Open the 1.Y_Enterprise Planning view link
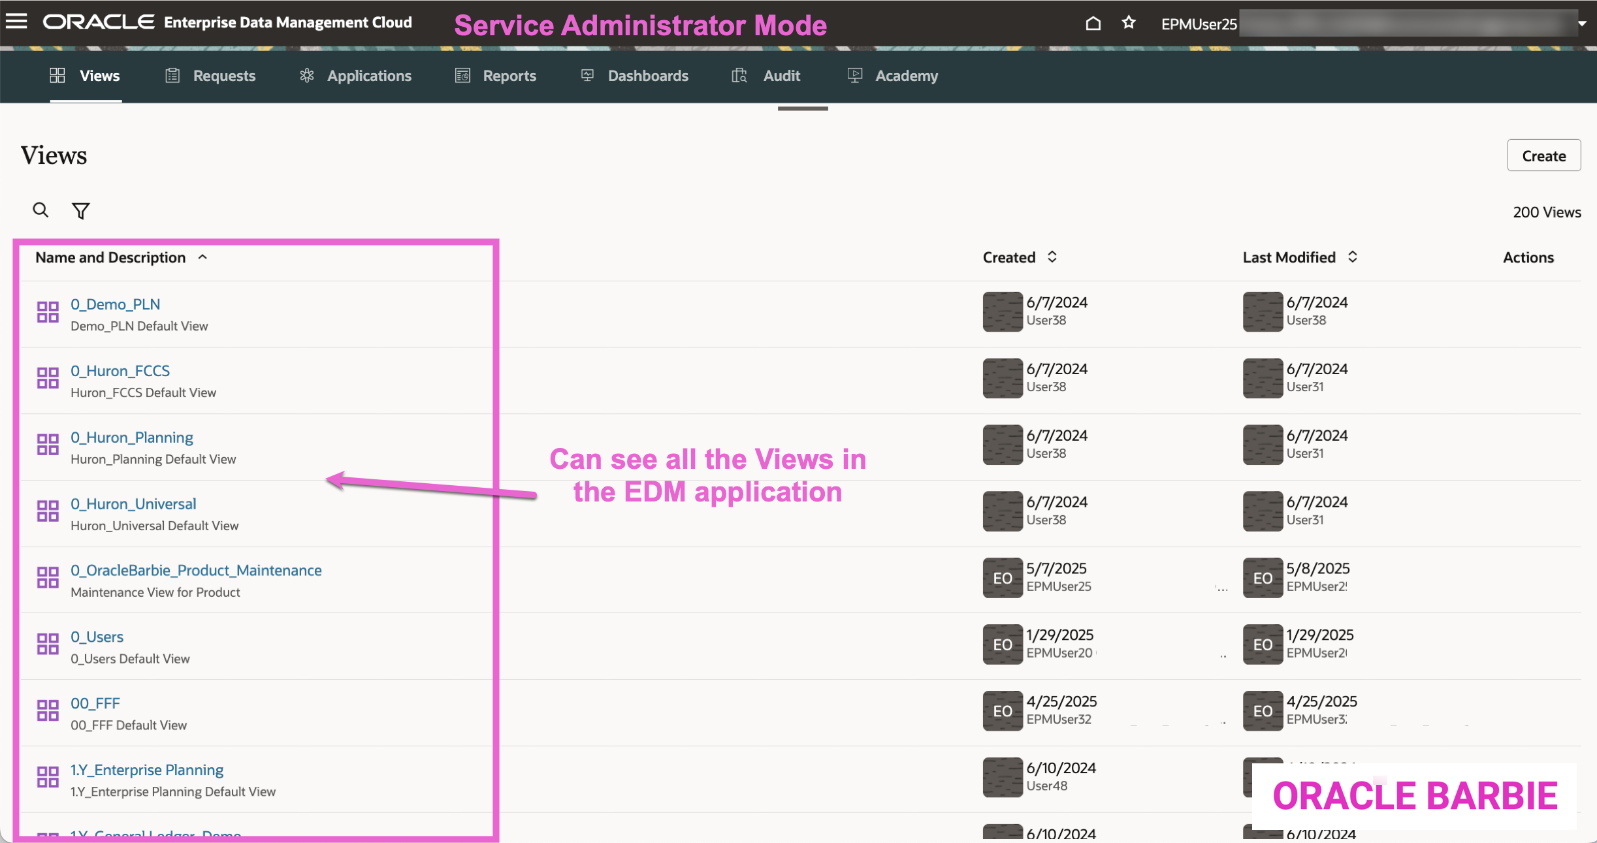1597x843 pixels. (x=147, y=770)
